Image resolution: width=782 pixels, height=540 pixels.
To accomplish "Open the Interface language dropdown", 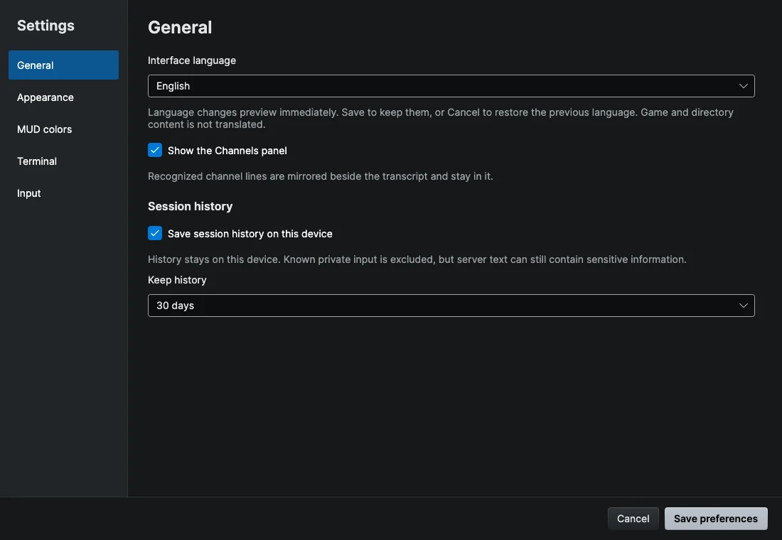I will (451, 86).
